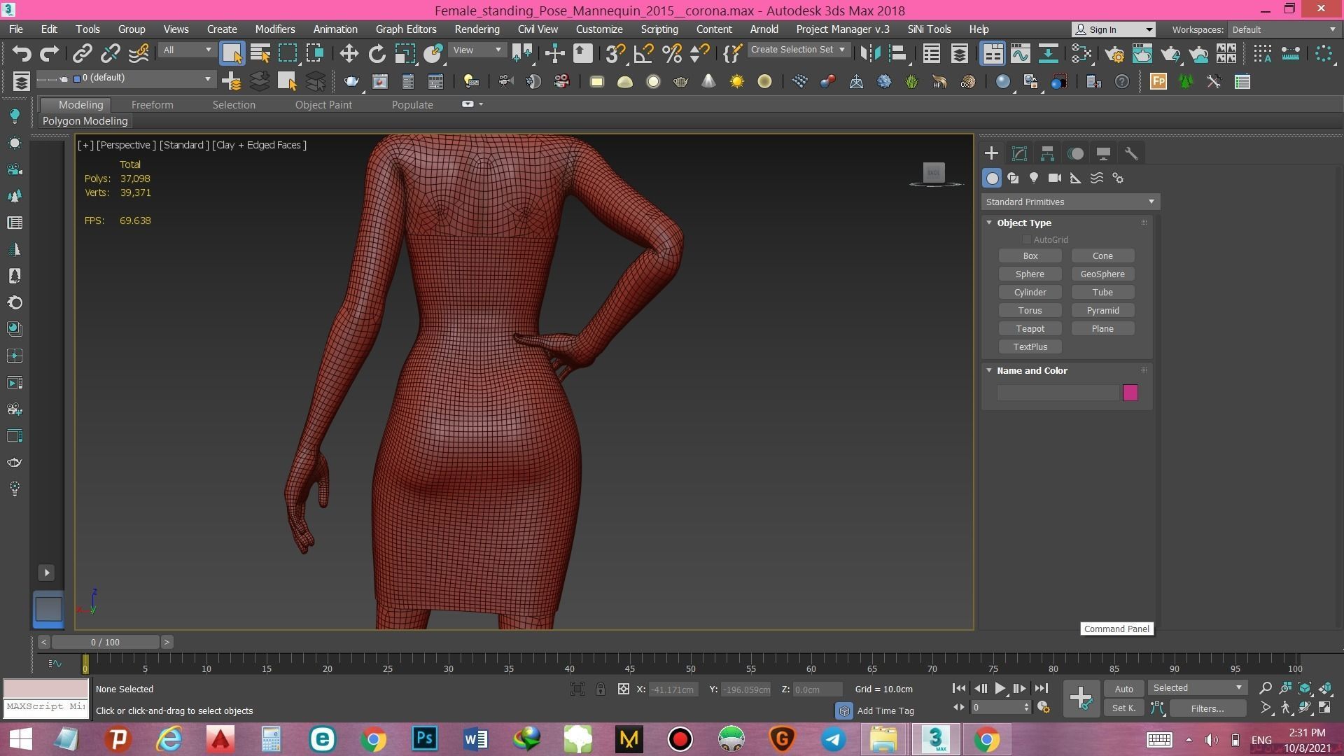Image resolution: width=1344 pixels, height=756 pixels.
Task: Select the Space Warps category icon
Action: (x=1097, y=178)
